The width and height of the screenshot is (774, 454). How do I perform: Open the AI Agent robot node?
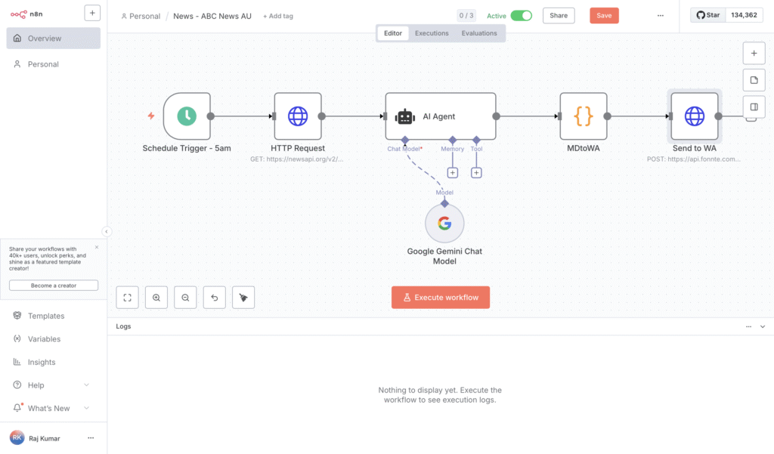[440, 116]
